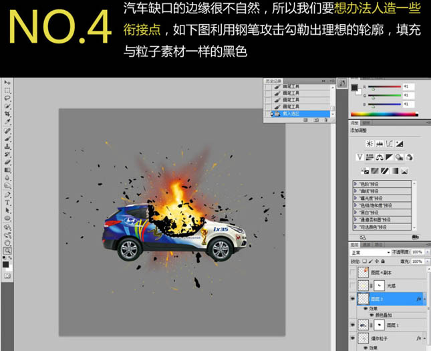431x351 pixels.
Task: Select the History Brush tool
Action: (x=7, y=154)
